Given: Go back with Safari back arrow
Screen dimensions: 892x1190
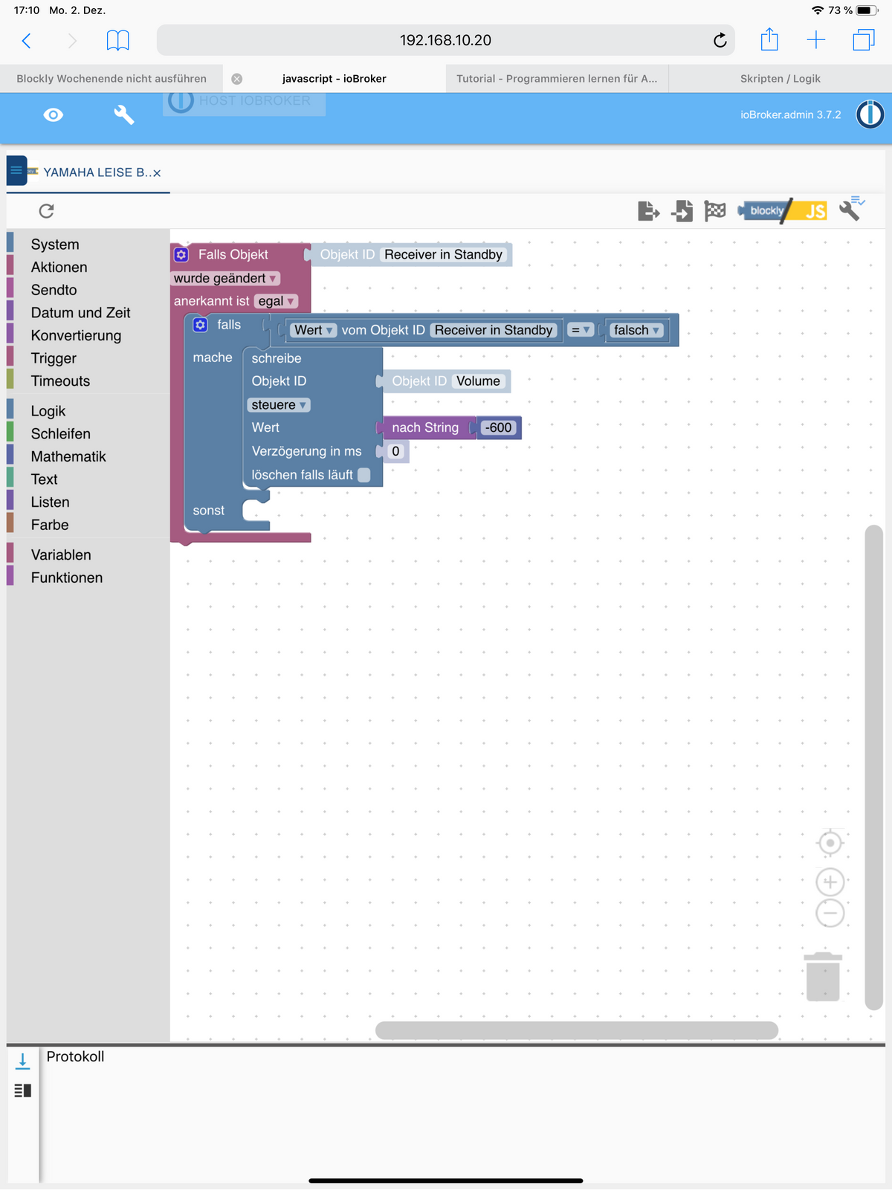Looking at the screenshot, I should pos(27,41).
